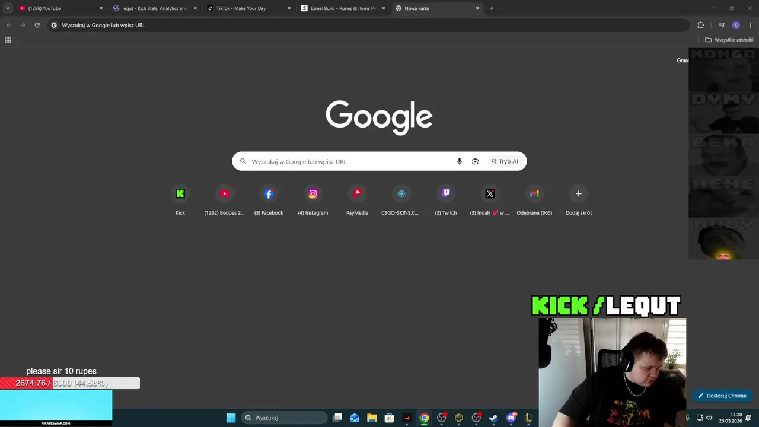Open the Twitch shortcut tile
This screenshot has height=427, width=759.
[446, 200]
